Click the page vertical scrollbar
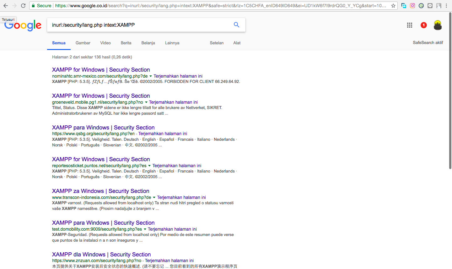 (x=450, y=91)
